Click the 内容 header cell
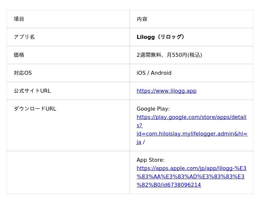Screen dimensions: 266x204 click(142, 19)
